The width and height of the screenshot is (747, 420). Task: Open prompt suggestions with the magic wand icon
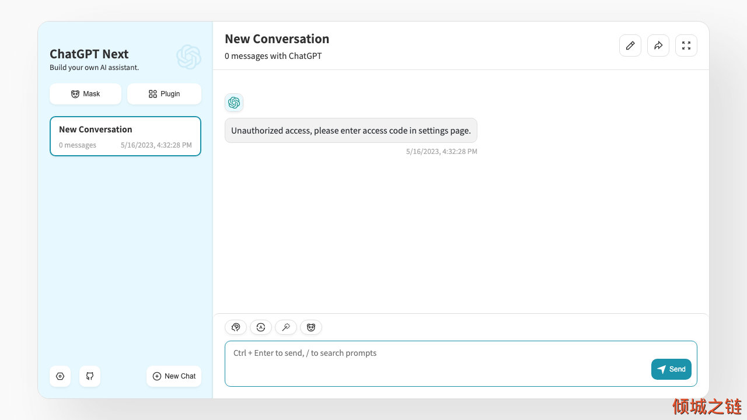(x=286, y=327)
